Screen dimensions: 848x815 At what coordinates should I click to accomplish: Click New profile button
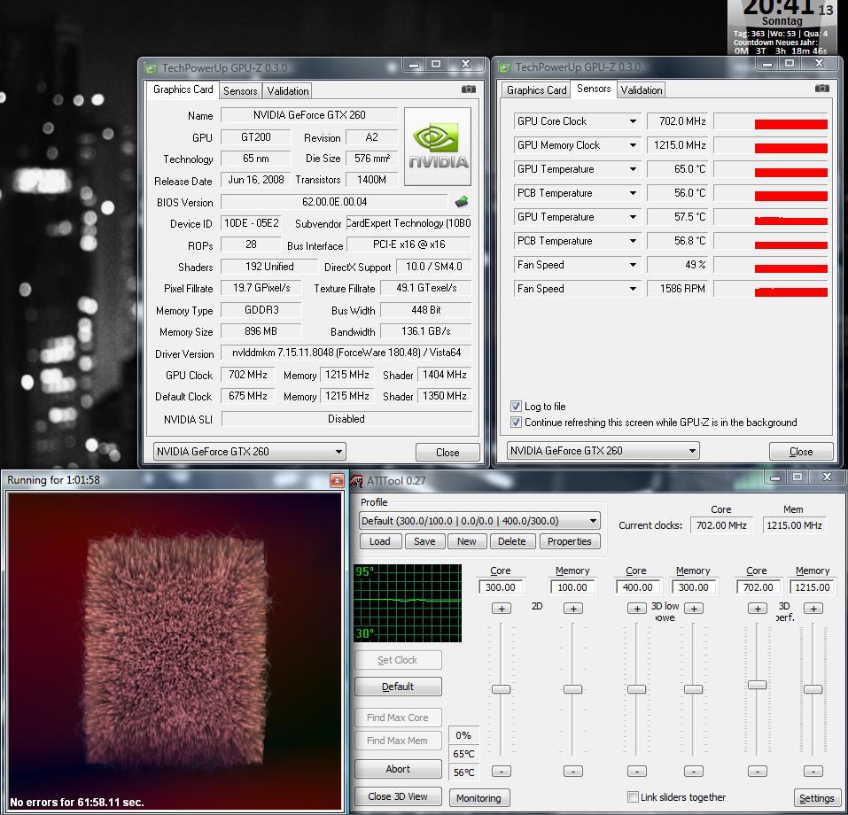[467, 541]
